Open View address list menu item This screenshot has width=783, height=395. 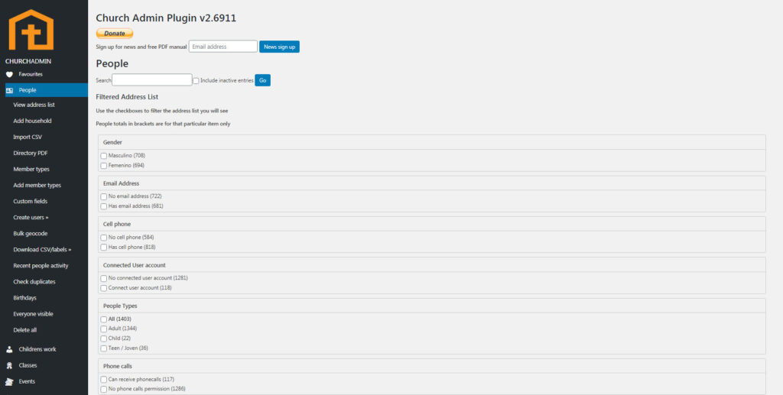tap(34, 105)
